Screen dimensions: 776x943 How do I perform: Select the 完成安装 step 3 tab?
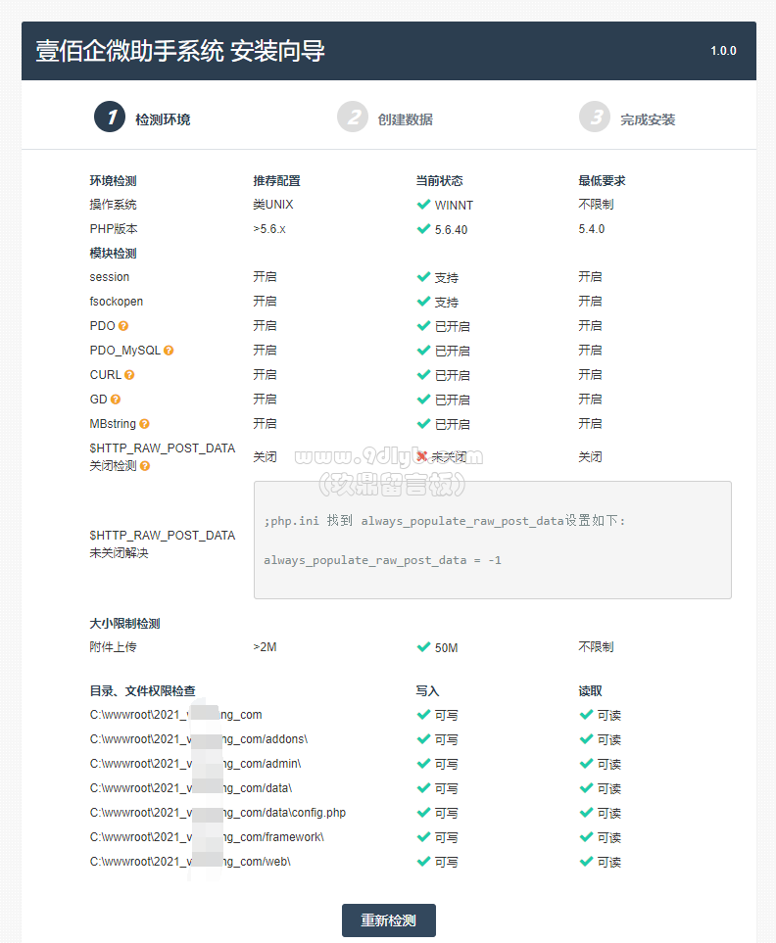[627, 118]
